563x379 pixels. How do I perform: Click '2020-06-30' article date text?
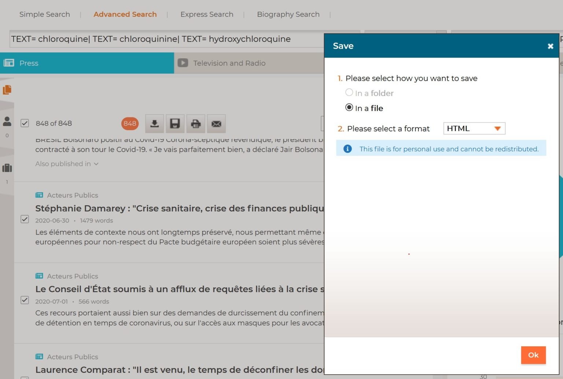pos(52,220)
